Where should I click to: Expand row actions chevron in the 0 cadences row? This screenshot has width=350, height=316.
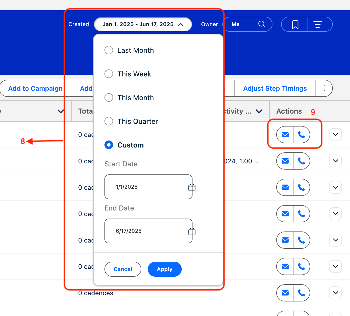pos(335,293)
